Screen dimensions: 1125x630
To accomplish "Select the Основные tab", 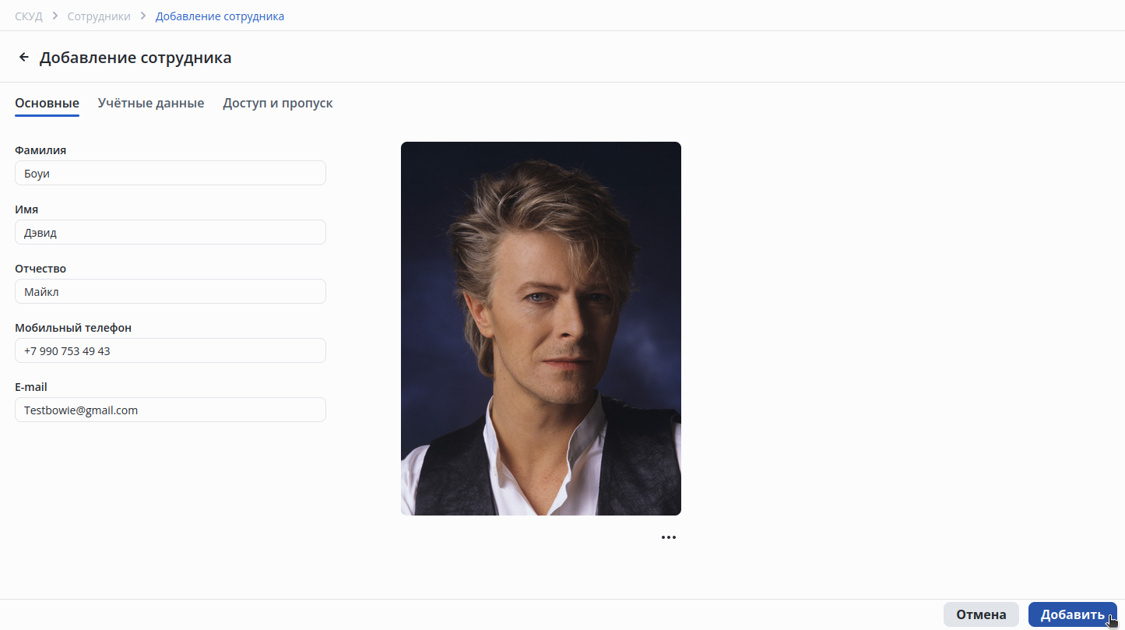I will (x=47, y=103).
